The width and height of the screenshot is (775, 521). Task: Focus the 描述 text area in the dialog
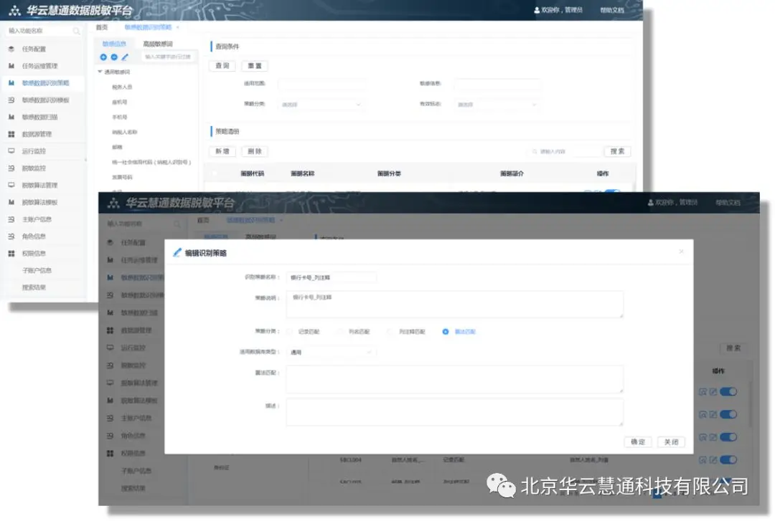(454, 412)
